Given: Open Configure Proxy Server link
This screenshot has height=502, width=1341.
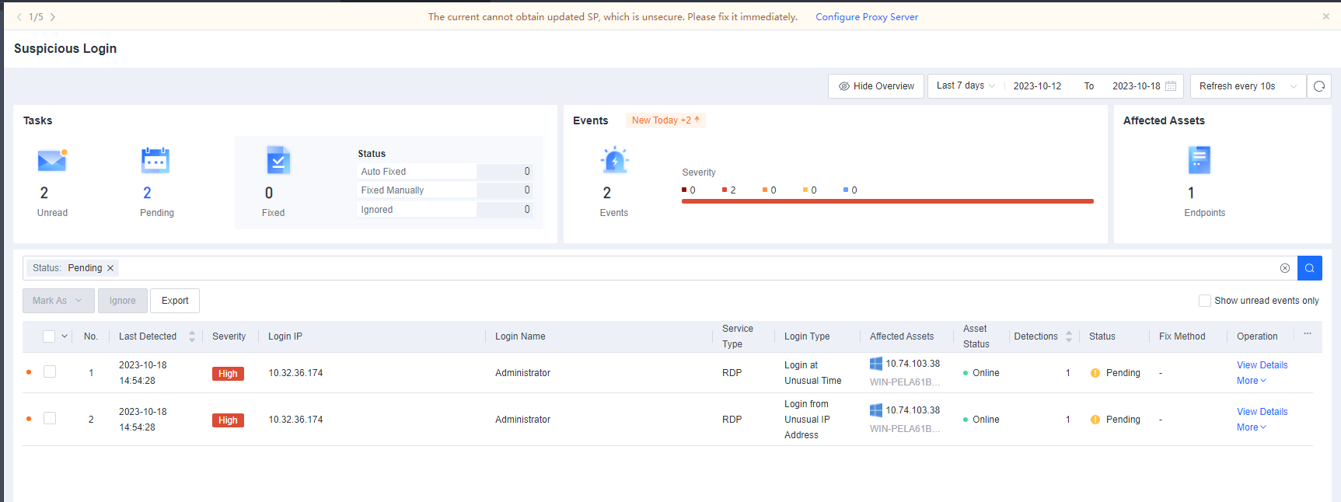Looking at the screenshot, I should [x=866, y=17].
